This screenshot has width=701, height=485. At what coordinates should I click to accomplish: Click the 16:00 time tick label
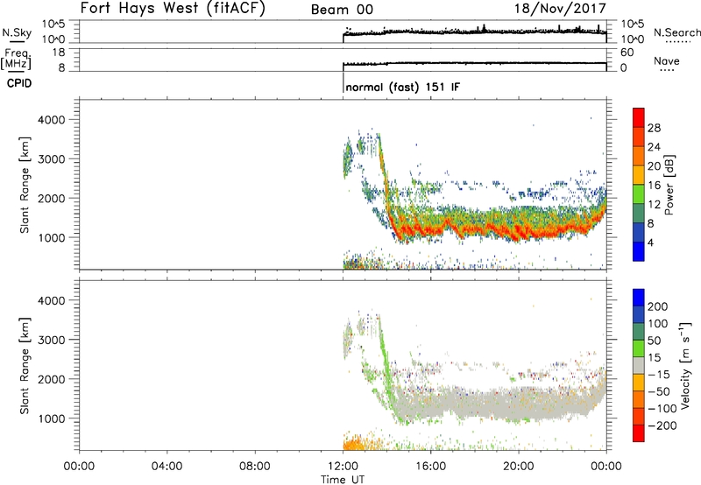coord(430,467)
